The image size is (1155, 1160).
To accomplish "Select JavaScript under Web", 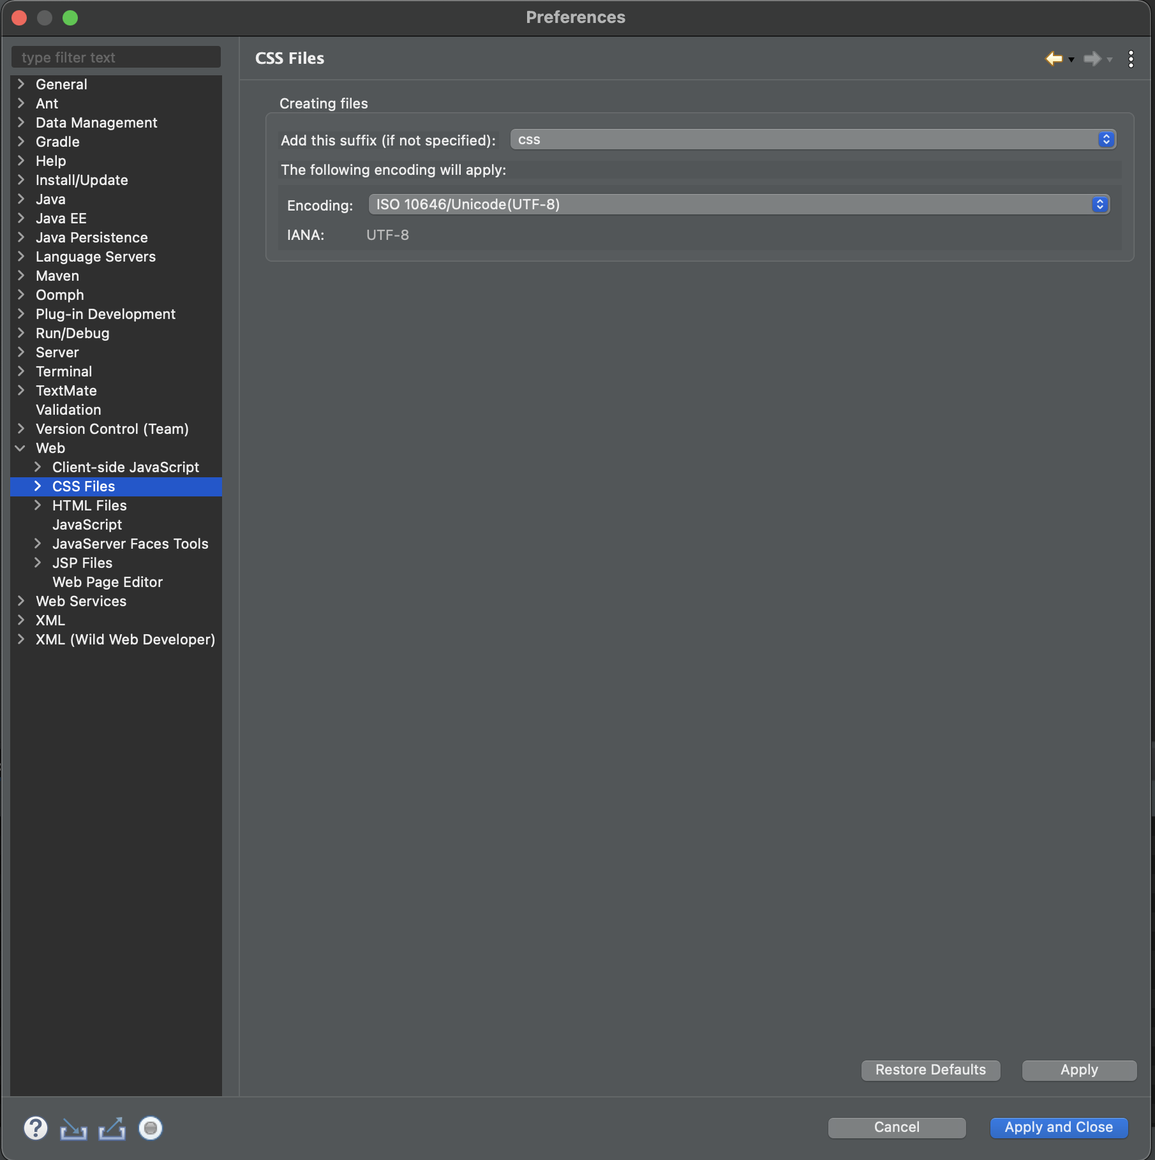I will 87,524.
